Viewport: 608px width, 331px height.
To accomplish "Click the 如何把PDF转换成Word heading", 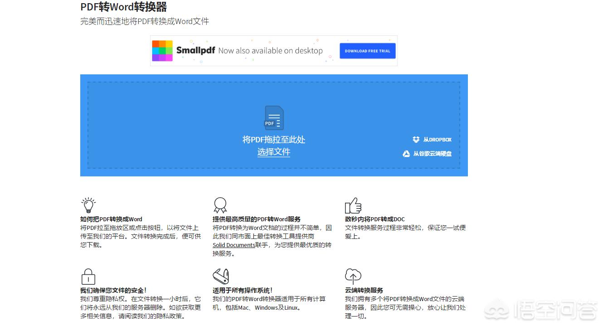I will pyautogui.click(x=111, y=219).
